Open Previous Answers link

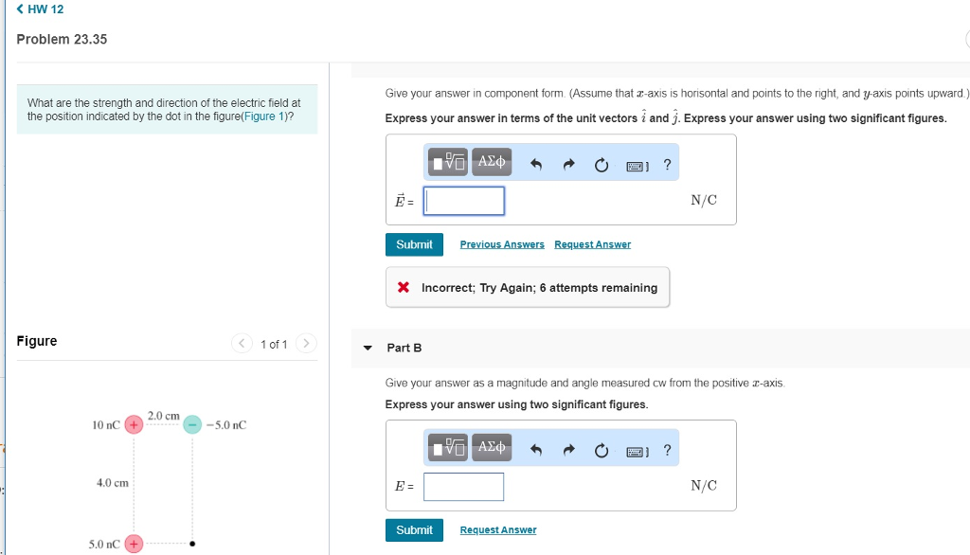pyautogui.click(x=502, y=244)
